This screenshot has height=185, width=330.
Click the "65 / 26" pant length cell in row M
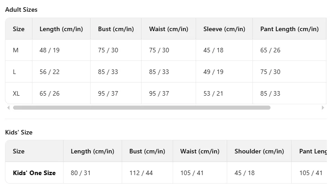point(270,50)
